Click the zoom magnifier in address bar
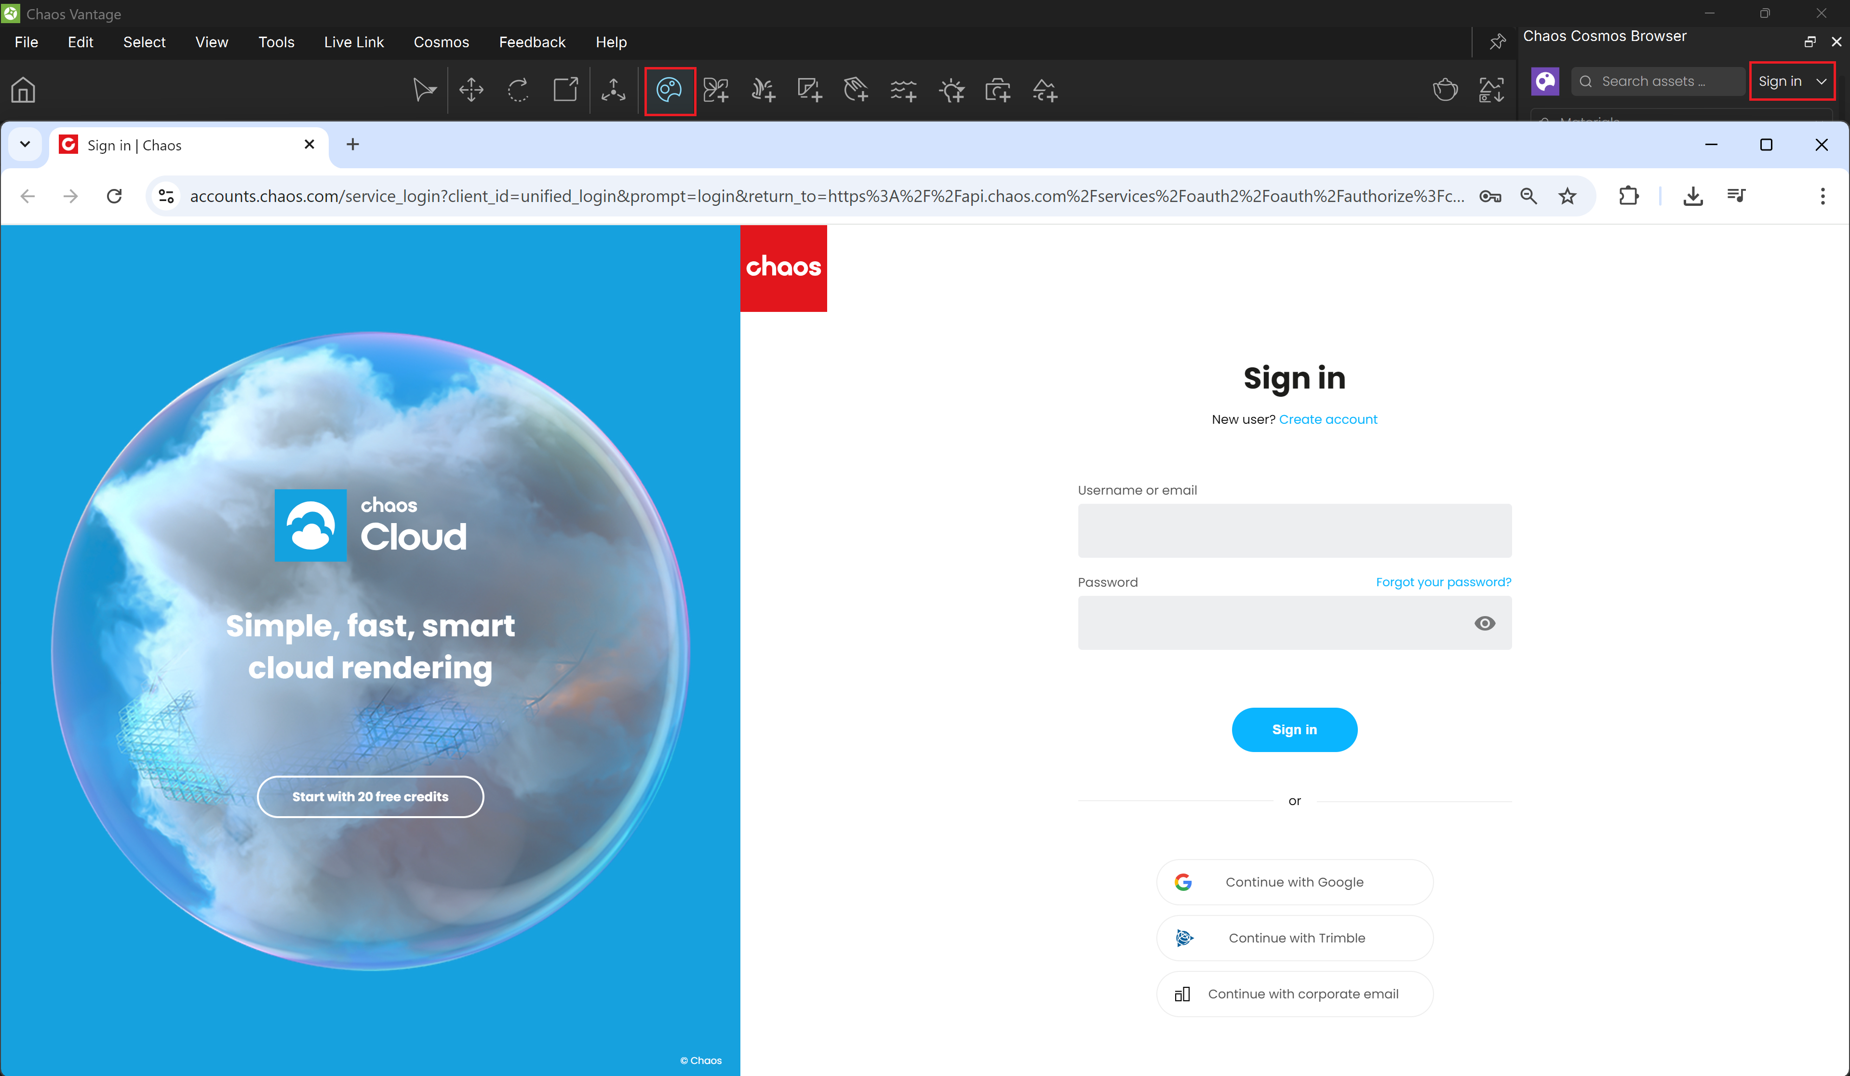The width and height of the screenshot is (1850, 1076). (1528, 196)
